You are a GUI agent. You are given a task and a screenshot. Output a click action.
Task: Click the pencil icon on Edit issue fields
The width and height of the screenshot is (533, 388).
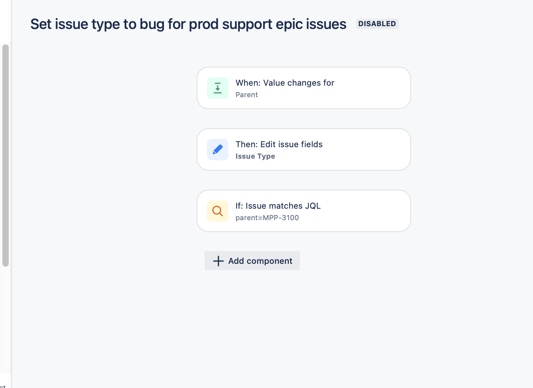[x=217, y=149]
